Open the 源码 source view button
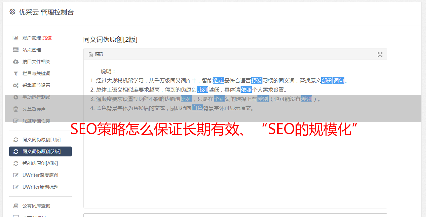This screenshot has width=426, height=217. coord(96,54)
